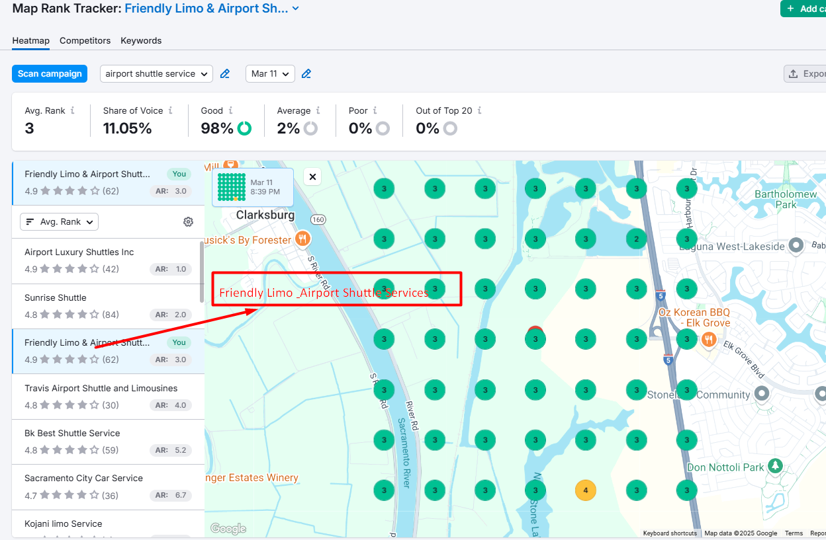The width and height of the screenshot is (826, 540).
Task: Open the Avg. Rank sort dropdown
Action: tap(60, 222)
